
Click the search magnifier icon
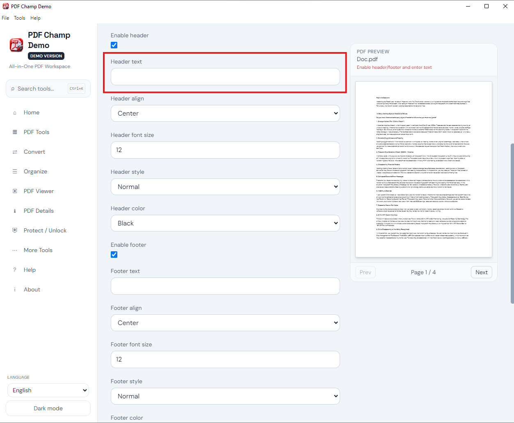[x=13, y=89]
